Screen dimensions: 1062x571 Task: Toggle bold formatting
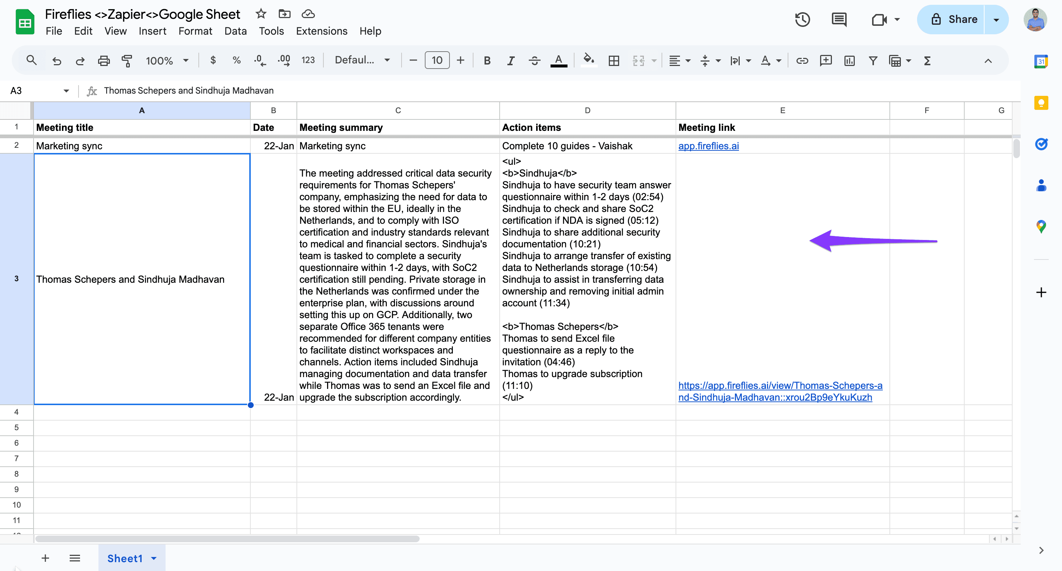click(487, 61)
